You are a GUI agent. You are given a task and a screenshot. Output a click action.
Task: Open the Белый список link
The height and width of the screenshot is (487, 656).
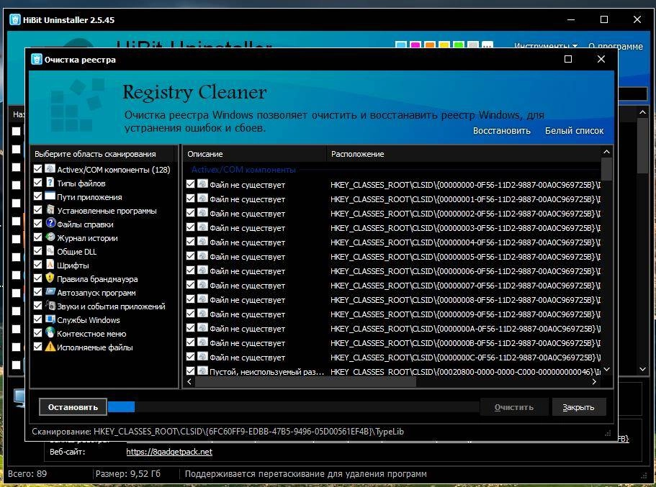click(x=574, y=131)
